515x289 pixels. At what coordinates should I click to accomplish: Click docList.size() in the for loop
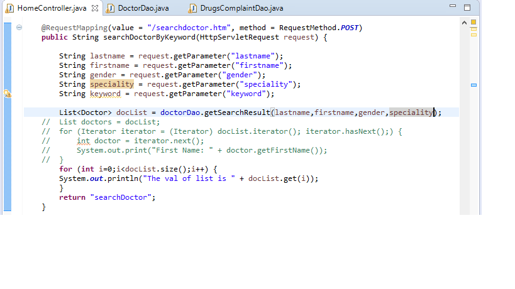[156, 169]
